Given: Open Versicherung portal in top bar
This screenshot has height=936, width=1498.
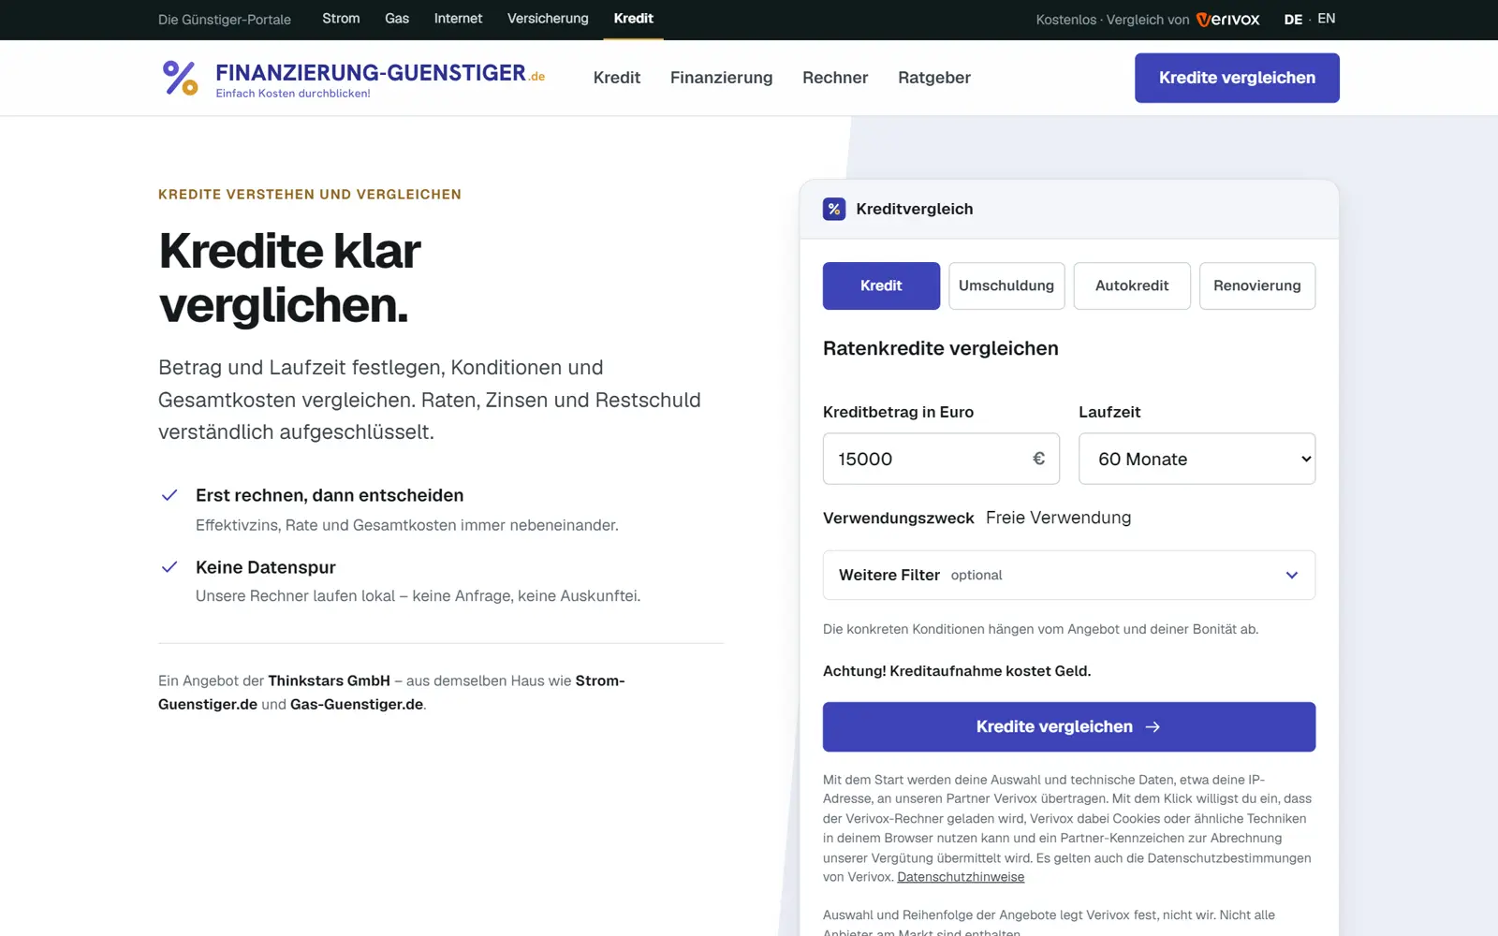Looking at the screenshot, I should click(548, 19).
